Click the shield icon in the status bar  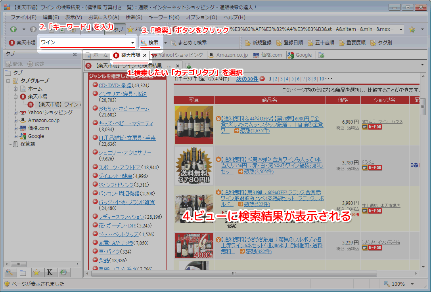point(6,284)
